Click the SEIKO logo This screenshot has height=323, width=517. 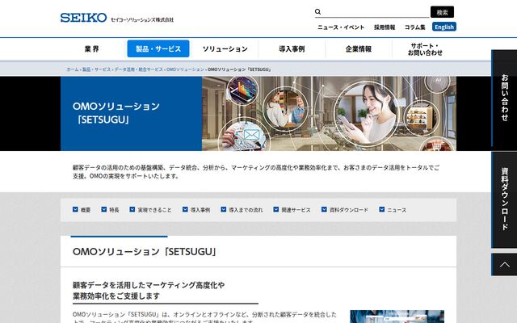point(83,18)
